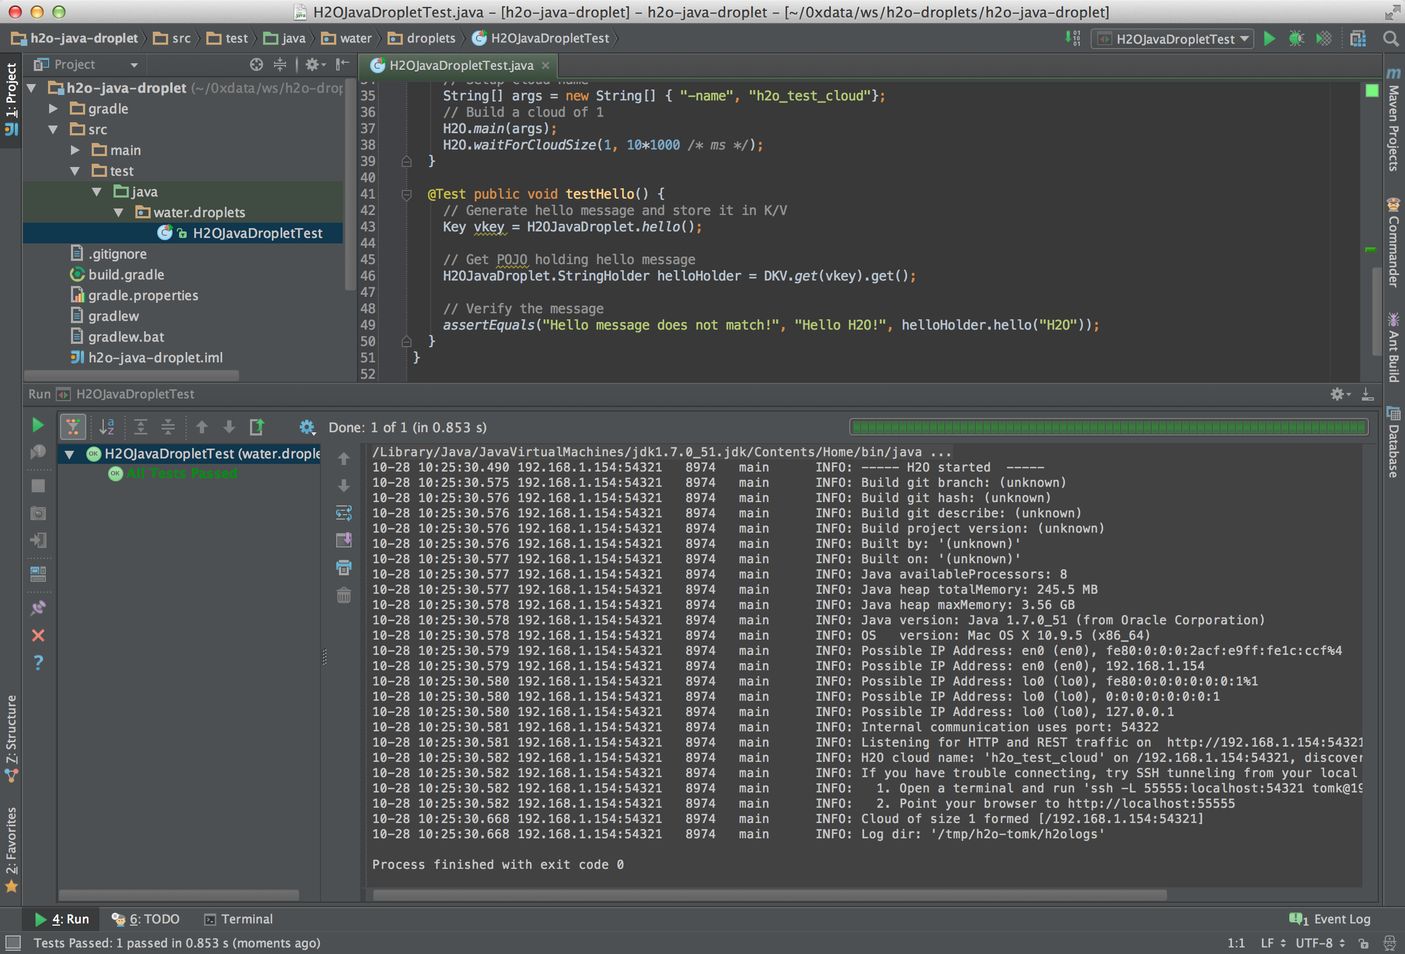This screenshot has width=1405, height=954.
Task: Go to next failed test arrow
Action: tap(229, 427)
